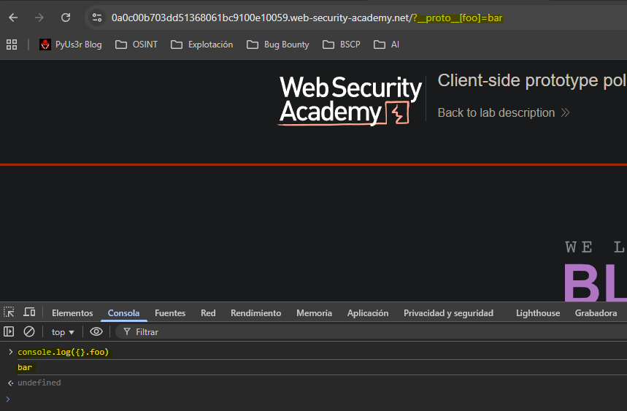Create live expression with eye icon
The width and height of the screenshot is (627, 411).
[x=96, y=331]
